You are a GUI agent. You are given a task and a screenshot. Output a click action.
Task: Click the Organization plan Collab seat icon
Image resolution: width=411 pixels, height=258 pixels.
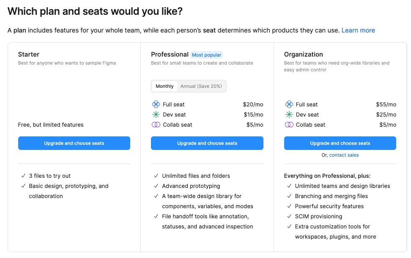tap(289, 125)
